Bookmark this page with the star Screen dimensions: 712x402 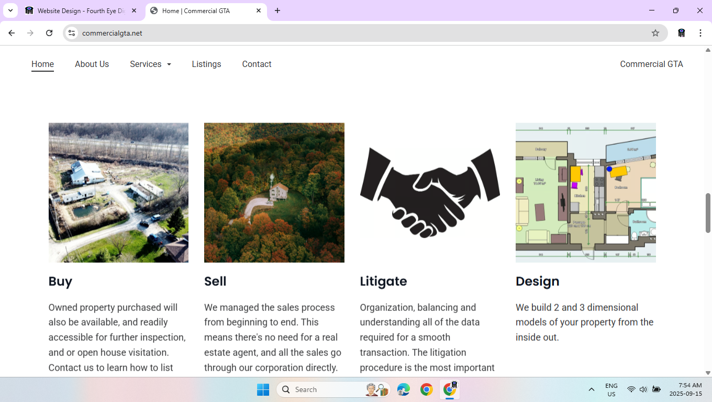(x=655, y=33)
